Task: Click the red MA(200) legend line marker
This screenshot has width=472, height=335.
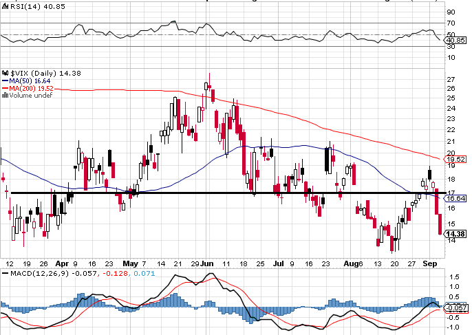Action: point(4,87)
